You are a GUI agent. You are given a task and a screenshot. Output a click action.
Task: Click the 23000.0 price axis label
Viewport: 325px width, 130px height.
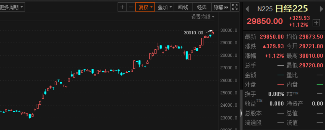(x=229, y=118)
